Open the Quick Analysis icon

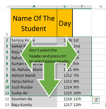[x=96, y=100]
